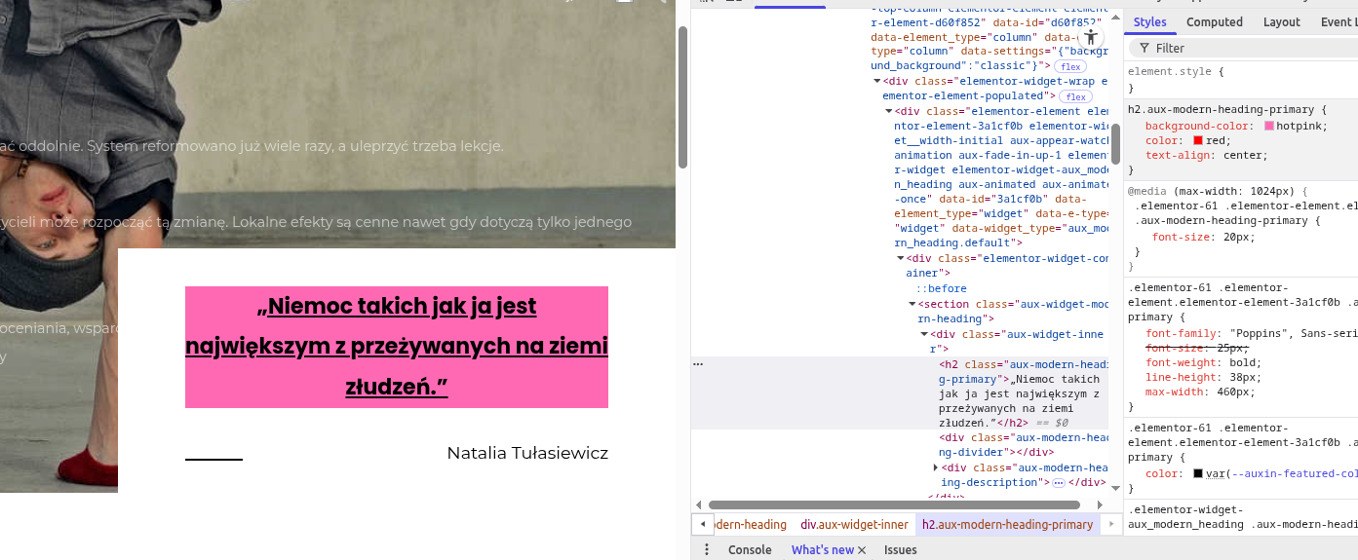Select div.aux-widget-inner in the breadcrumb bar
Image resolution: width=1358 pixels, height=560 pixels.
854,525
